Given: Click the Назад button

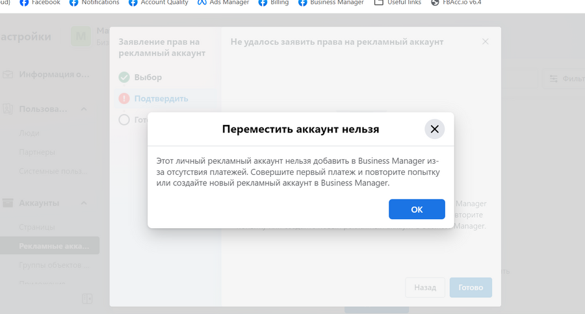Looking at the screenshot, I should (x=425, y=287).
